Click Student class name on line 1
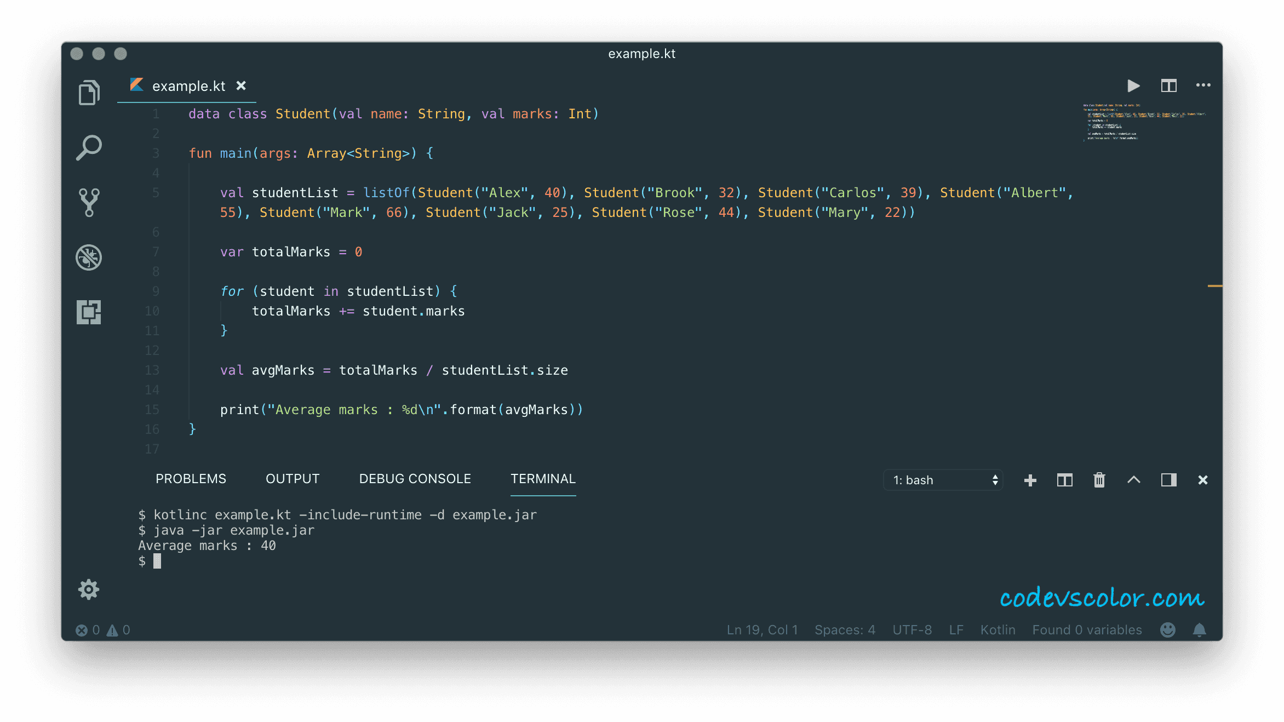 pyautogui.click(x=303, y=114)
